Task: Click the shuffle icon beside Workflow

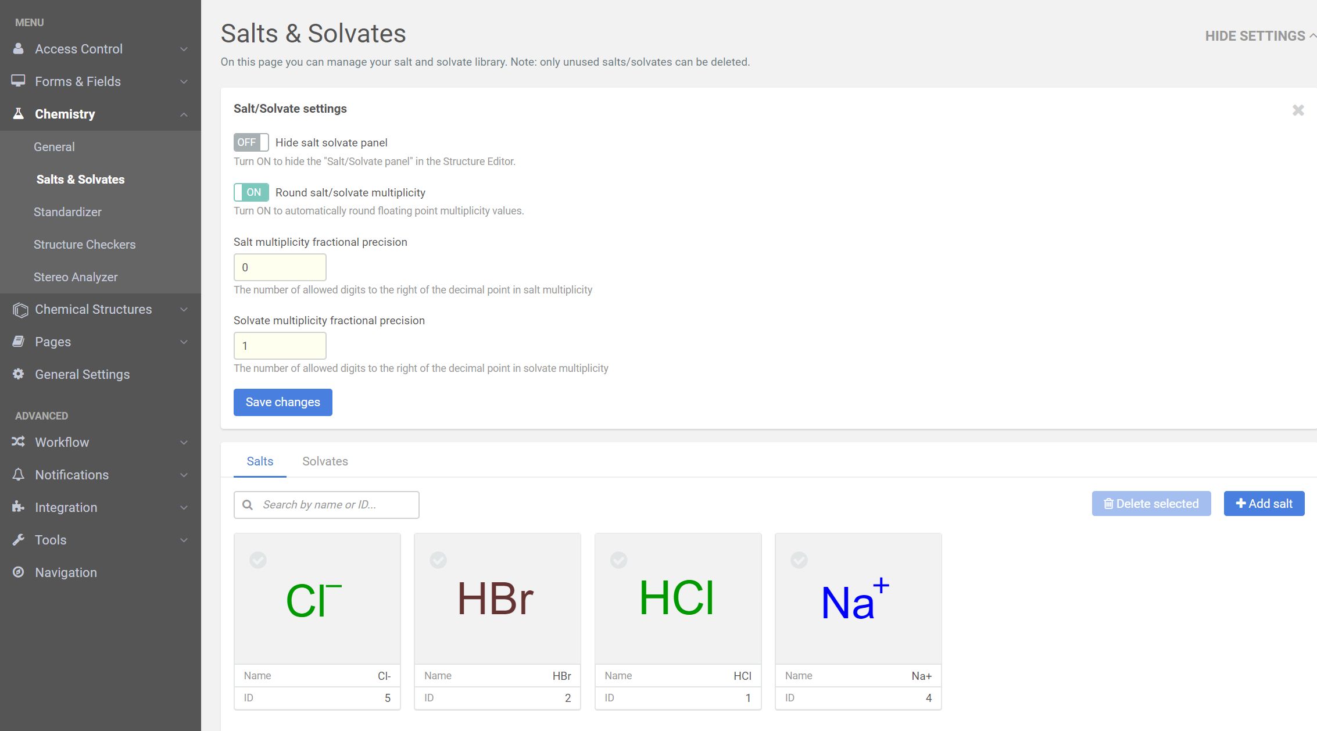Action: (x=19, y=442)
